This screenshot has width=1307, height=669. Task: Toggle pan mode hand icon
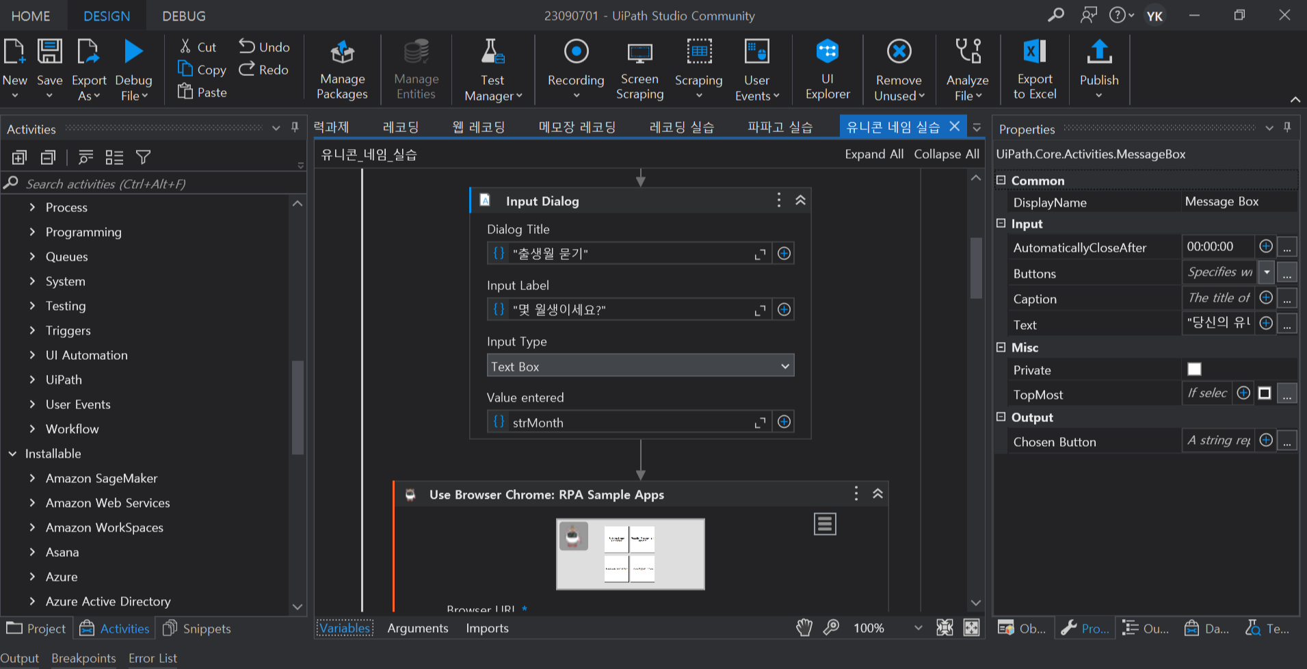[804, 627]
